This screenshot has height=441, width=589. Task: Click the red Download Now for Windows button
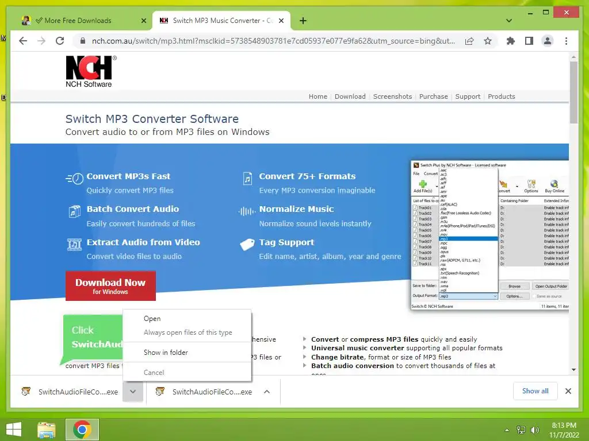(110, 286)
